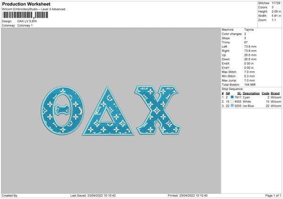Viewport: 283px width, 199px height.
Task: Click the 'Colorway 1' value
Action: point(25,25)
